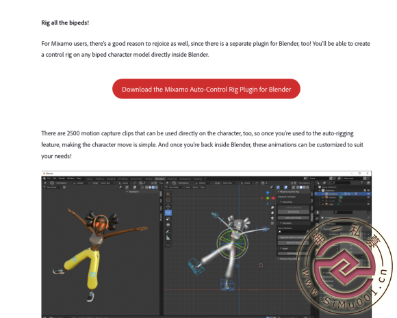Click the Source Skeleton object field
The width and height of the screenshot is (397, 318).
coord(293,231)
